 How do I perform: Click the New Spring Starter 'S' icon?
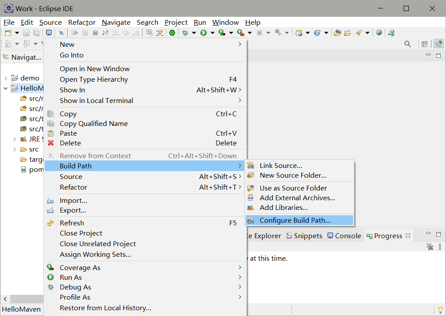tap(317, 33)
